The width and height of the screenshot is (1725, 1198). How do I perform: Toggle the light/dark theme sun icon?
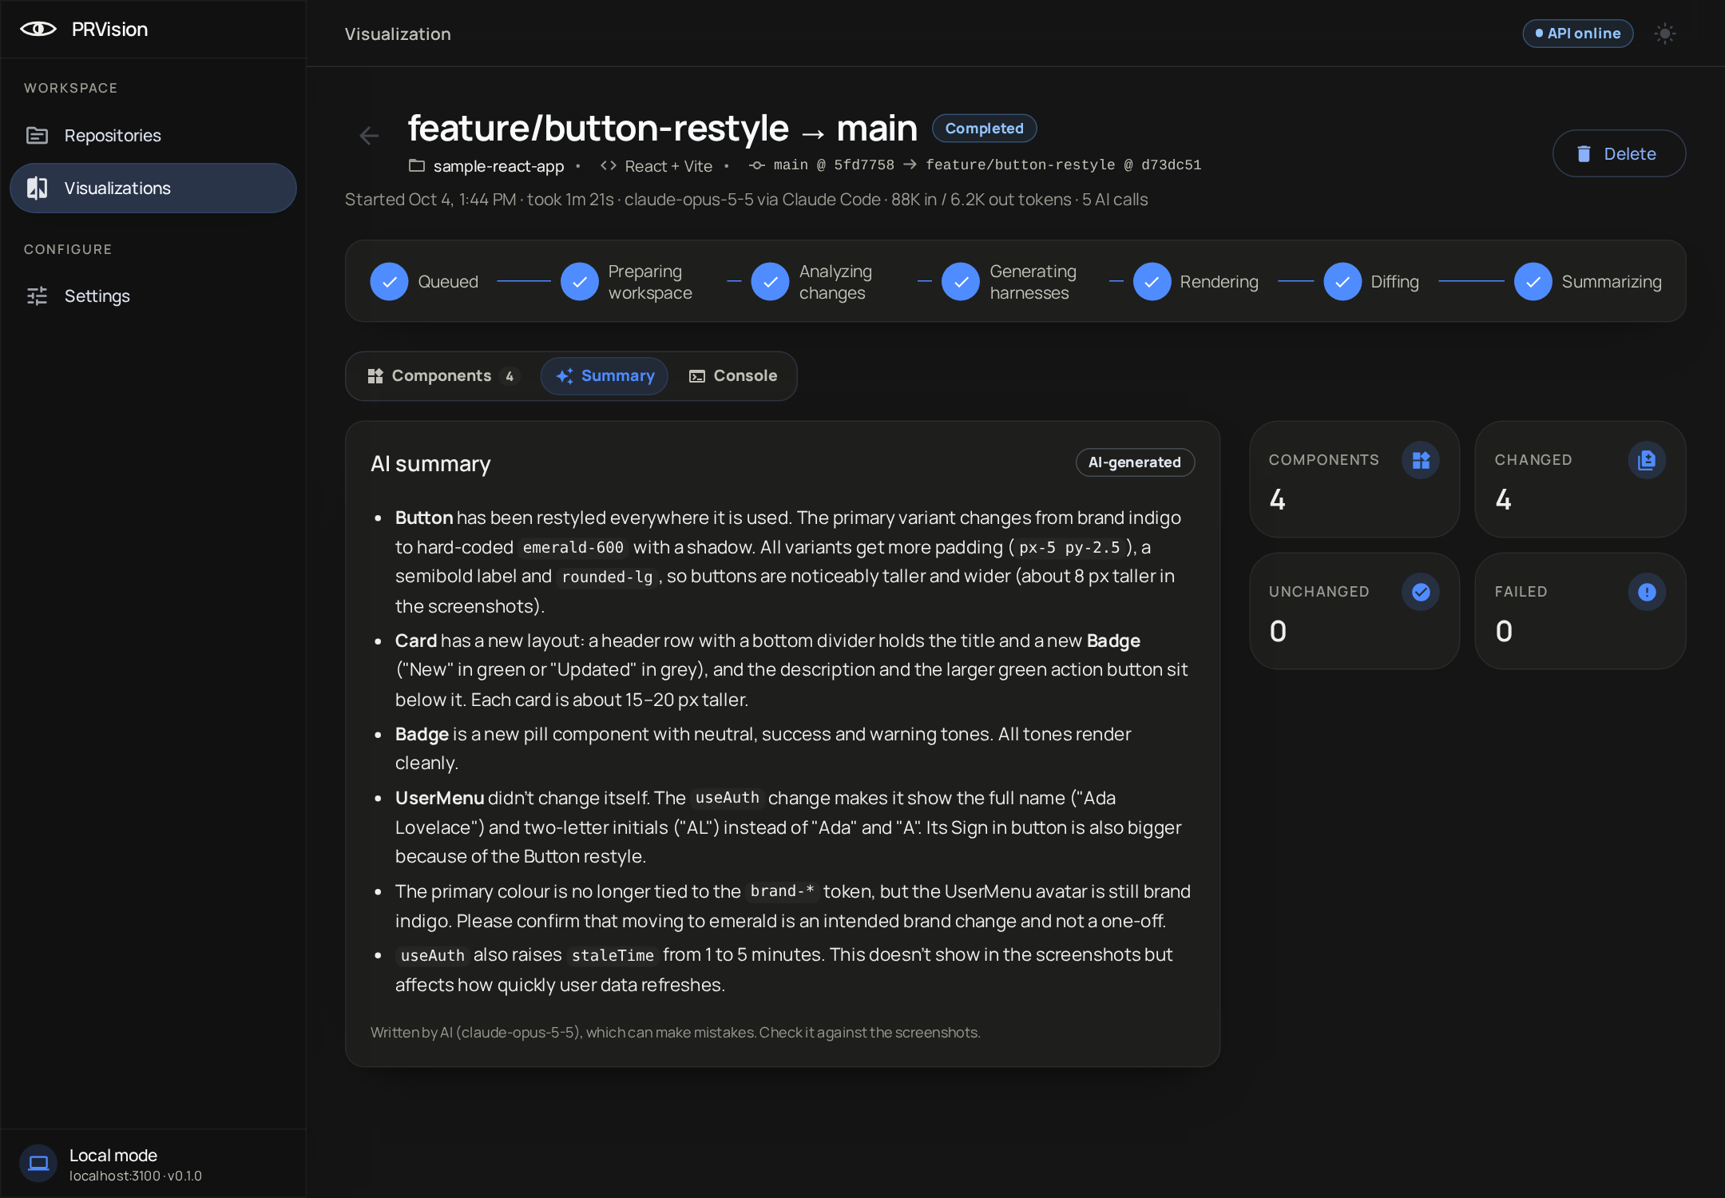tap(1665, 34)
